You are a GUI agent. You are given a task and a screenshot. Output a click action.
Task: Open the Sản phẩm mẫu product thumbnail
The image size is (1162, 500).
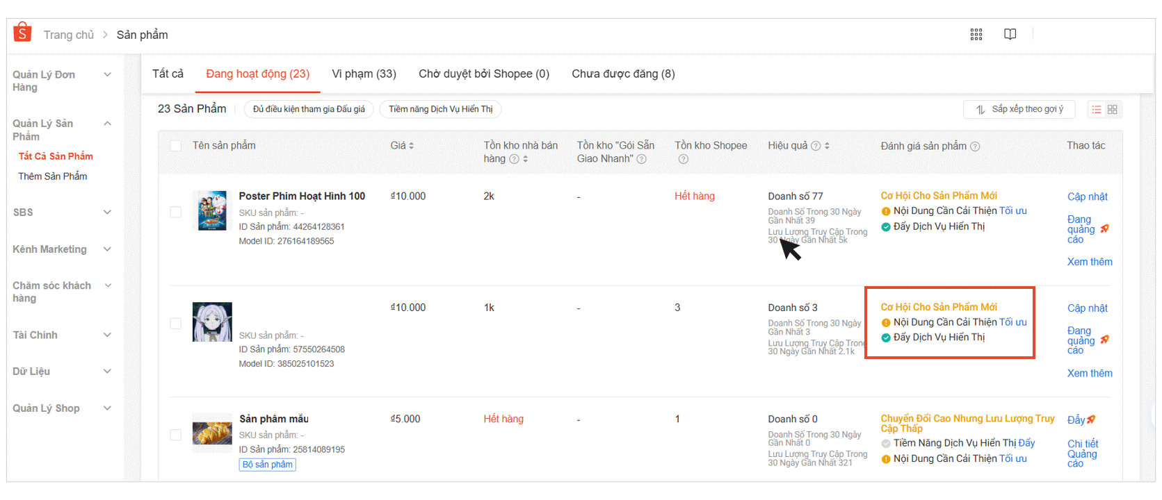[212, 433]
